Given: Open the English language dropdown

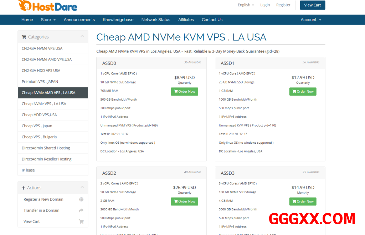Looking at the screenshot, I should (x=246, y=5).
